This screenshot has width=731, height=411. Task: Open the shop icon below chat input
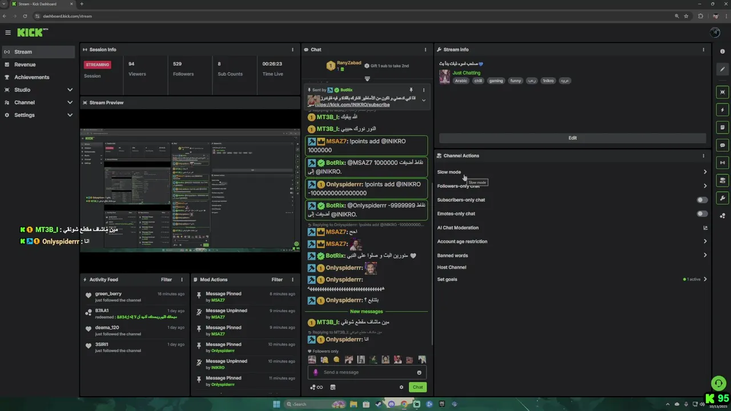tap(333, 387)
